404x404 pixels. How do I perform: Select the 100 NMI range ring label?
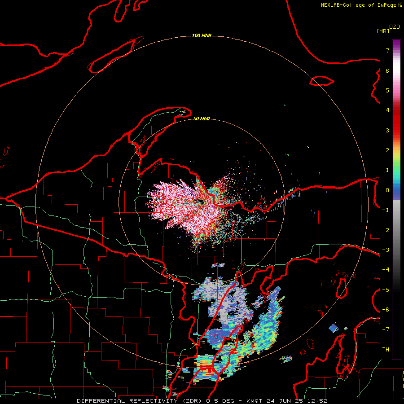202,35
